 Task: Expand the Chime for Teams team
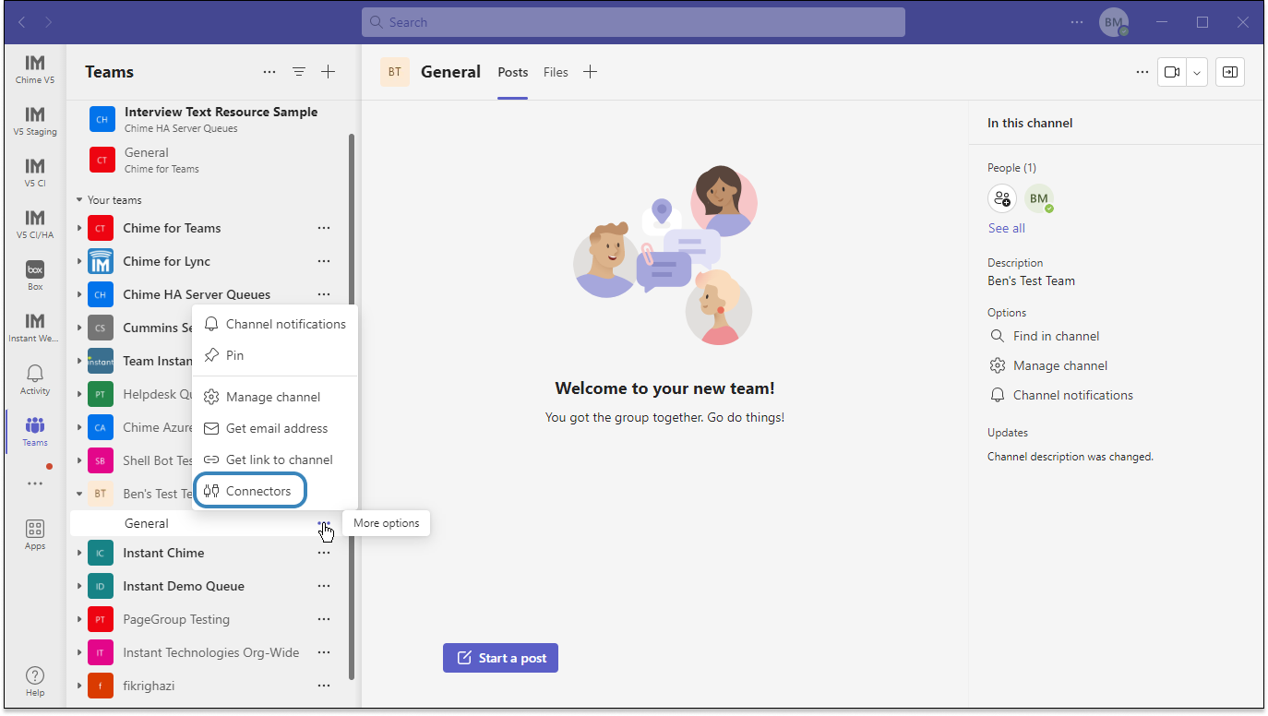[79, 229]
